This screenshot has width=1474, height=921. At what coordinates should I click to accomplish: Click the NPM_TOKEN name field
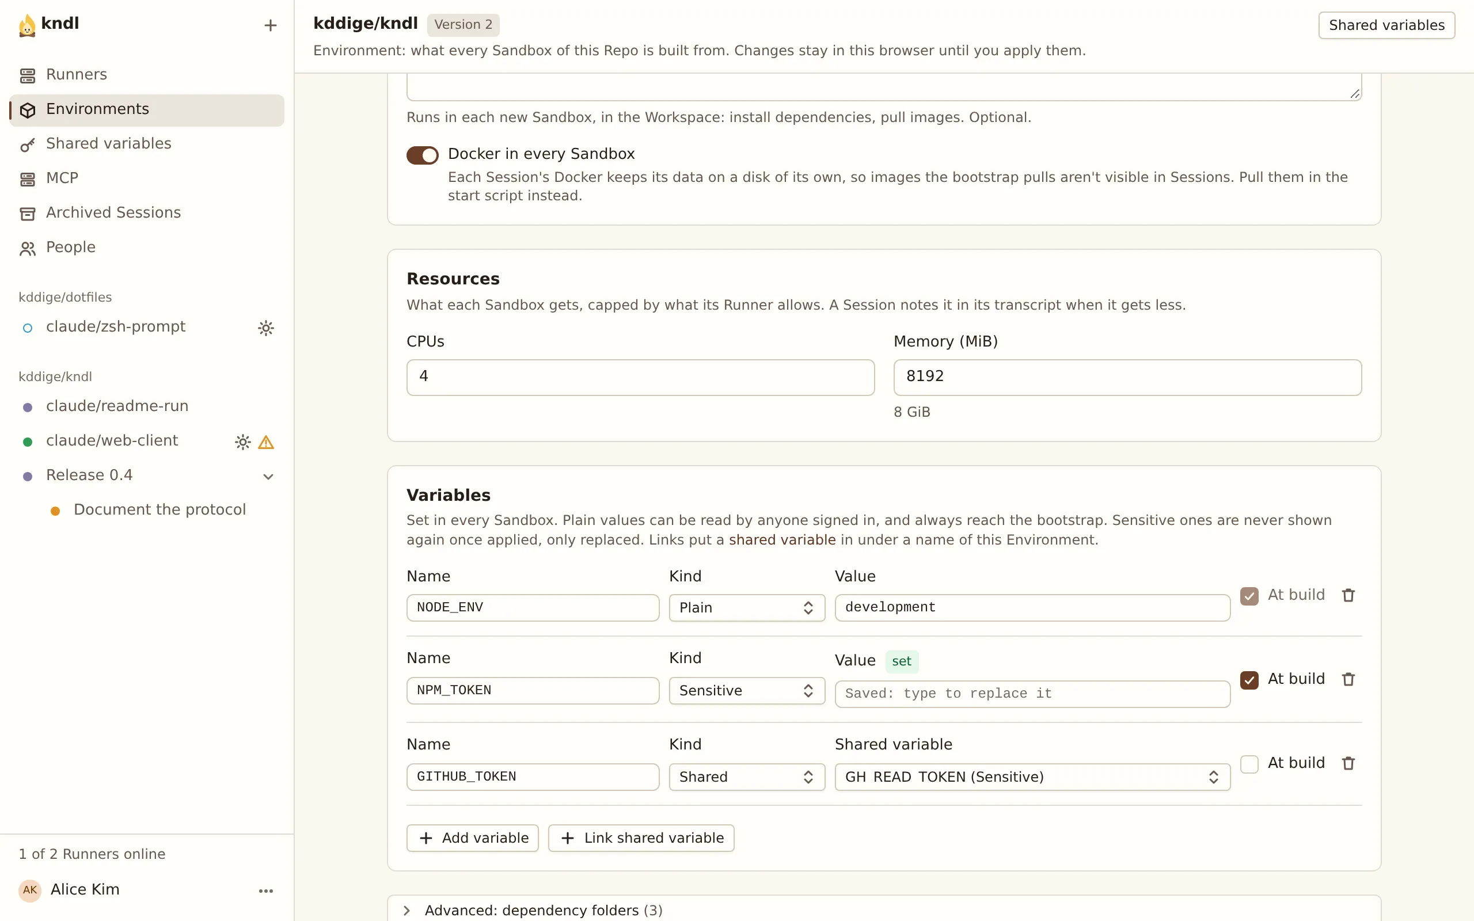point(533,691)
